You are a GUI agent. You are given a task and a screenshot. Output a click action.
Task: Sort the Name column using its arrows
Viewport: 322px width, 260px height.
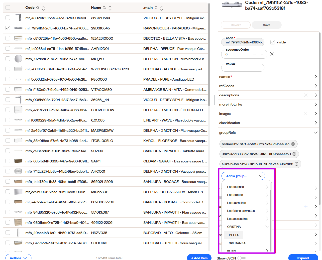click(x=110, y=8)
